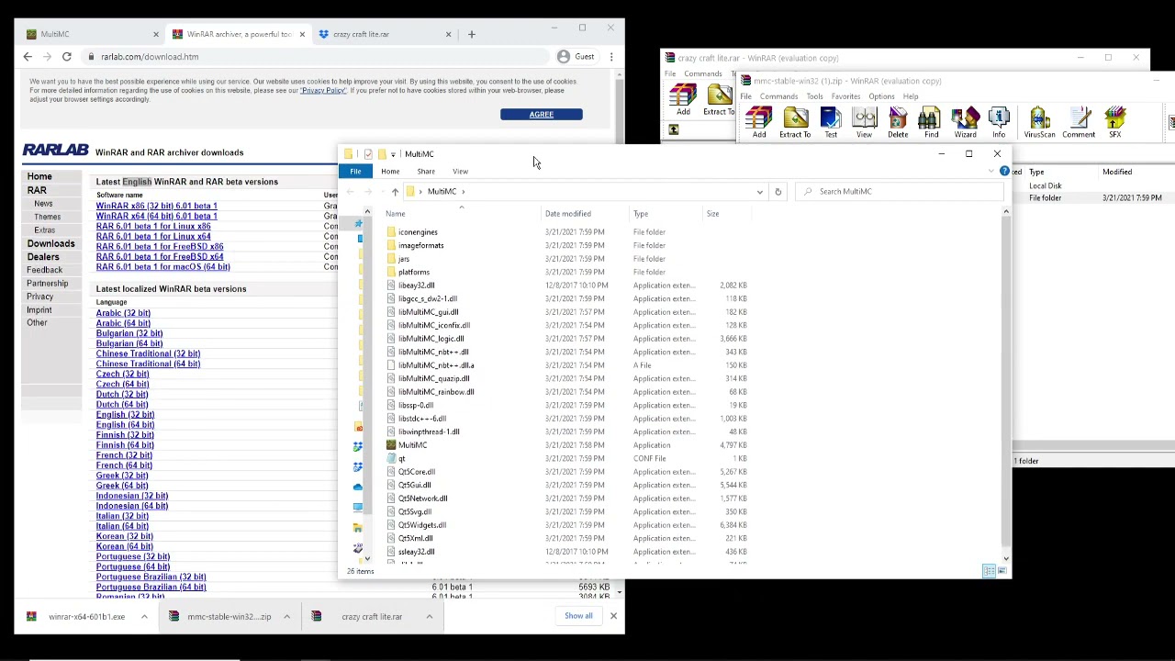The width and height of the screenshot is (1175, 661).
Task: Open menu for crazy craft lite.rar download
Action: click(429, 617)
